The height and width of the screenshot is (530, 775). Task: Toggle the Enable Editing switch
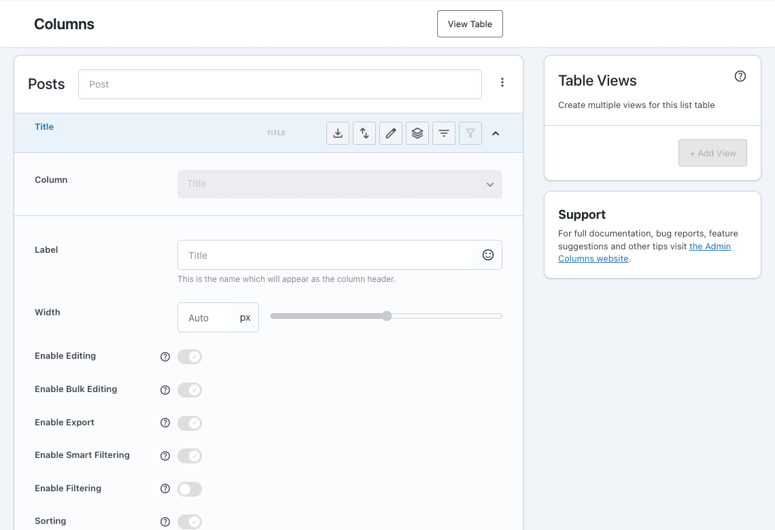(x=190, y=357)
